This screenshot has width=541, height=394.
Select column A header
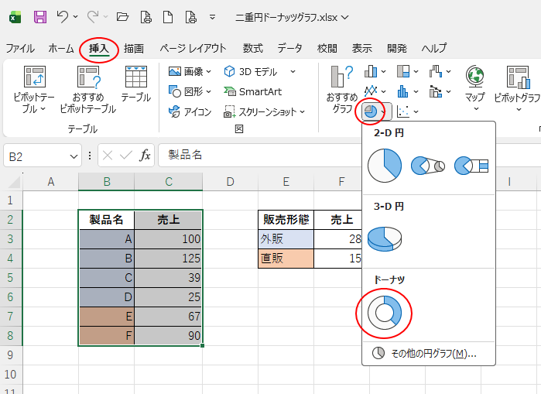(x=51, y=181)
